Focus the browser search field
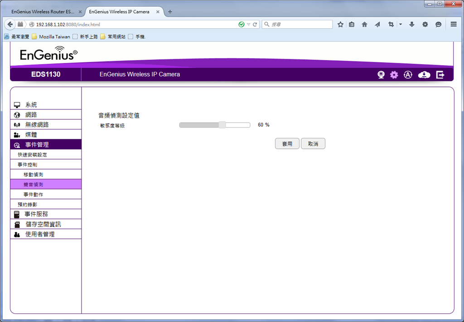Viewport: 464px width, 322px height. point(297,24)
